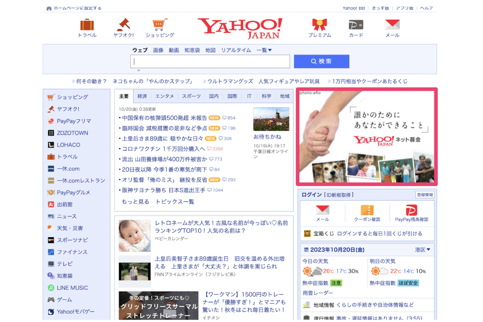Click the Yahoo ネット募金 banner
Screen dimensions: 483x322
click(x=366, y=137)
